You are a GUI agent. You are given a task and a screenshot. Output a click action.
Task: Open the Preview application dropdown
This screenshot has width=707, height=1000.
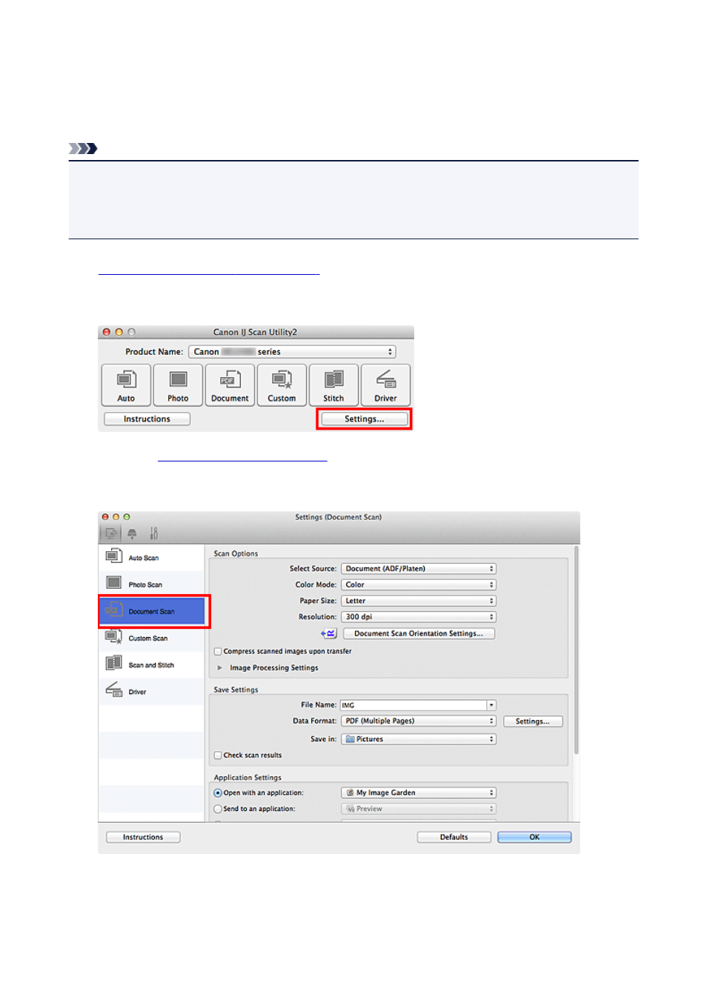[x=419, y=809]
